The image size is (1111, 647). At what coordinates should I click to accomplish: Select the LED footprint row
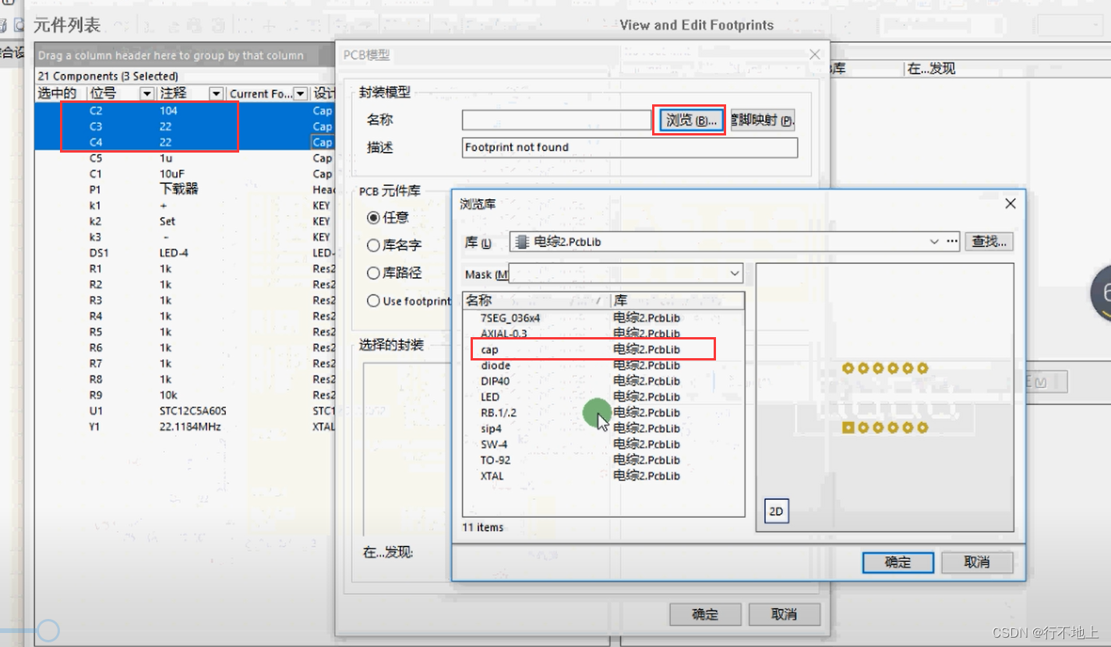click(x=604, y=397)
